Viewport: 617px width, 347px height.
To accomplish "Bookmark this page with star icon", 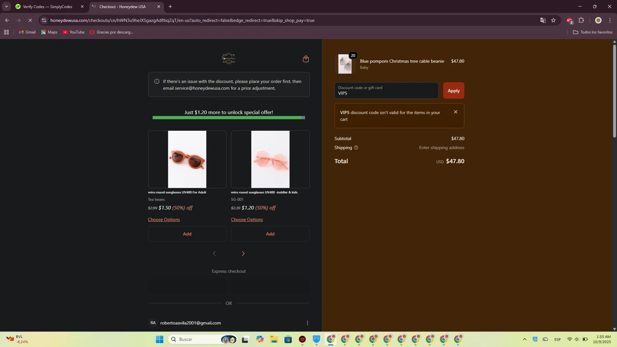I will click(x=554, y=20).
